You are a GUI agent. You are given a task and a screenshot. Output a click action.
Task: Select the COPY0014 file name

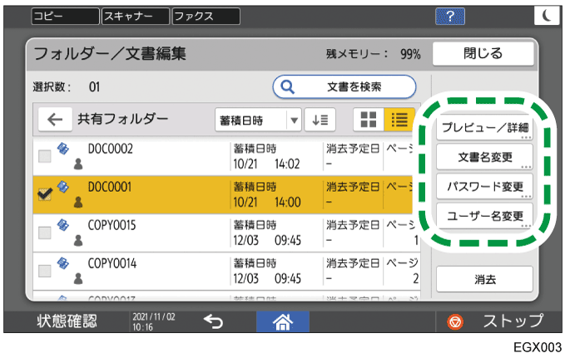(x=112, y=263)
